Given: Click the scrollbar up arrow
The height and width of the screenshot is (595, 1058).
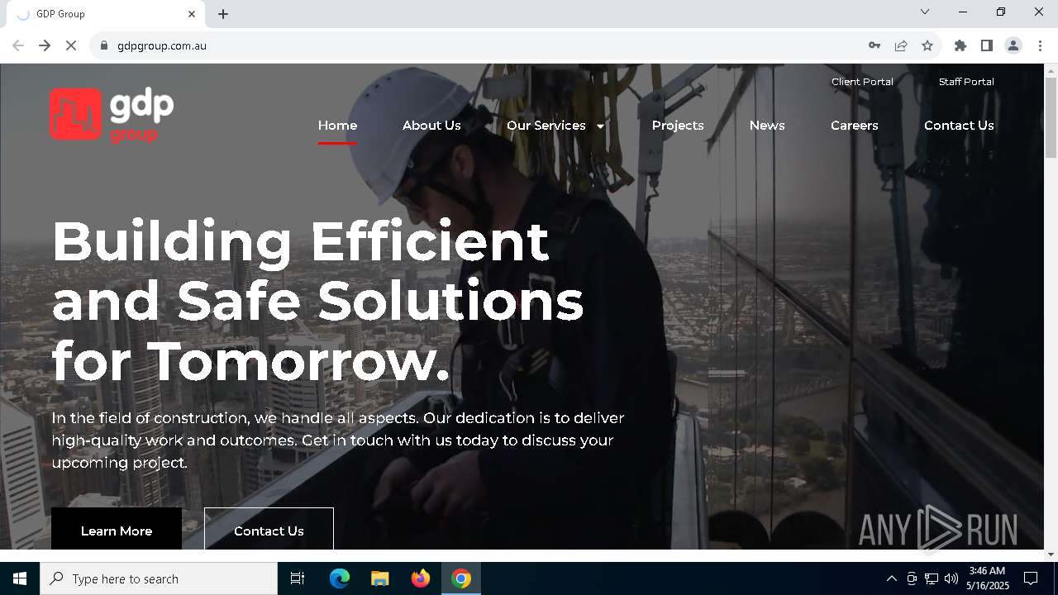Looking at the screenshot, I should pos(1051,69).
